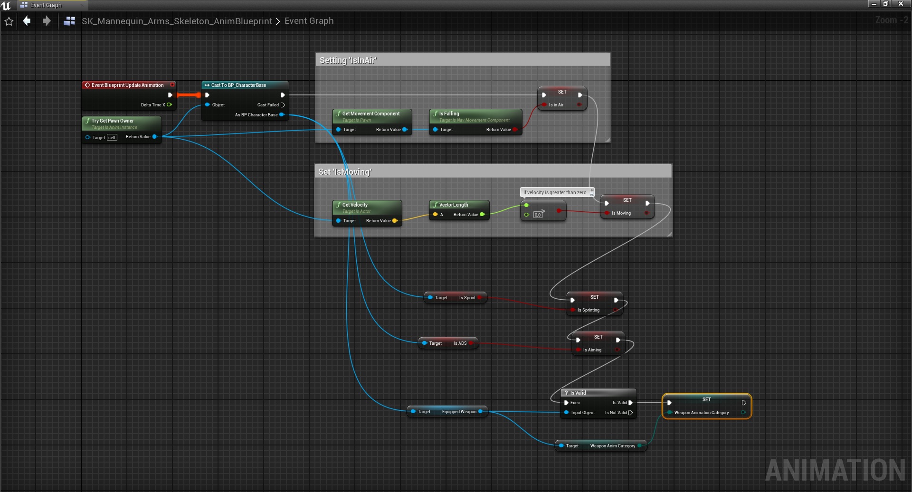Screen dimensions: 912x492
Task: Go forward with the right arrow
Action: (46, 21)
